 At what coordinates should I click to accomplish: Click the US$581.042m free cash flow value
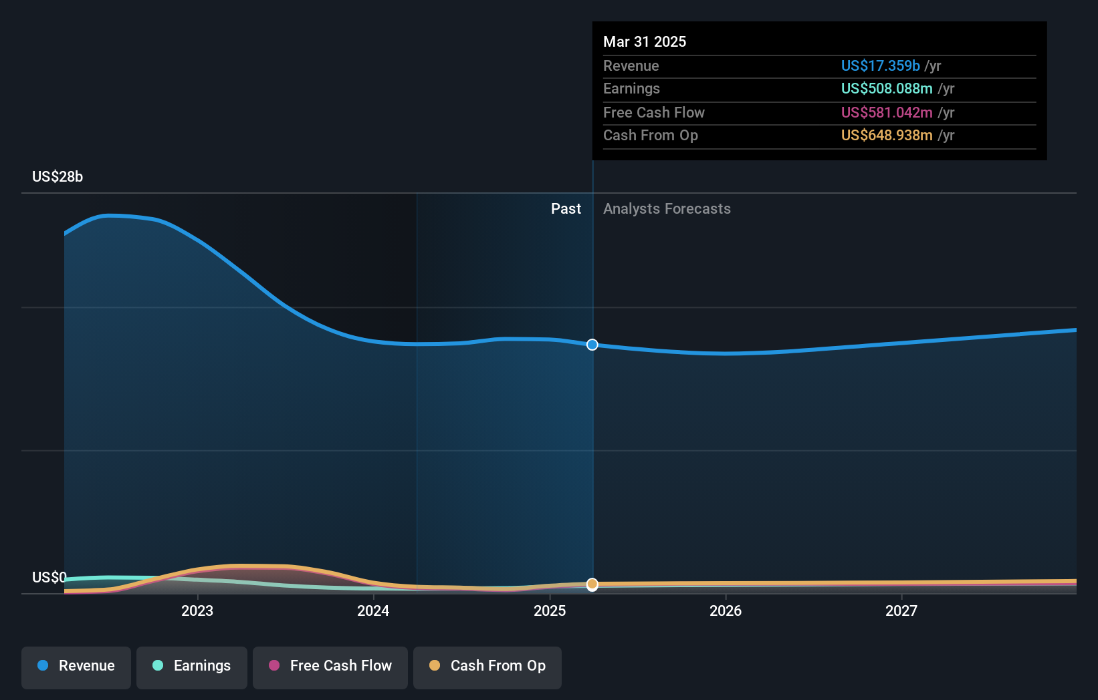click(887, 112)
